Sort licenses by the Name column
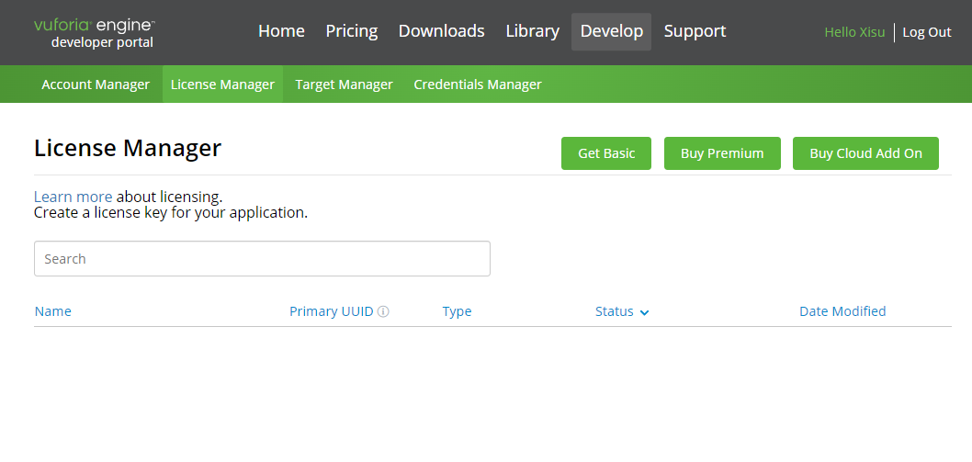Image resolution: width=972 pixels, height=462 pixels. pyautogui.click(x=52, y=311)
